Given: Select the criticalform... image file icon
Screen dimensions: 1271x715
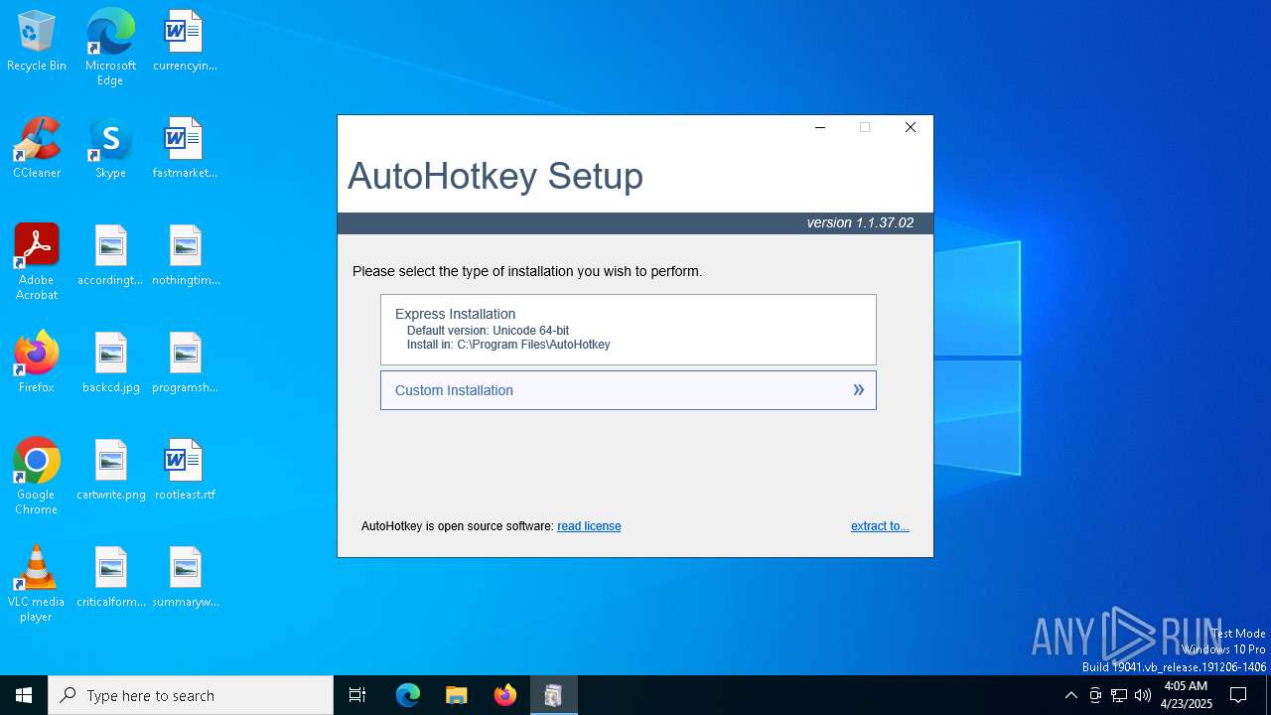Looking at the screenshot, I should [110, 578].
